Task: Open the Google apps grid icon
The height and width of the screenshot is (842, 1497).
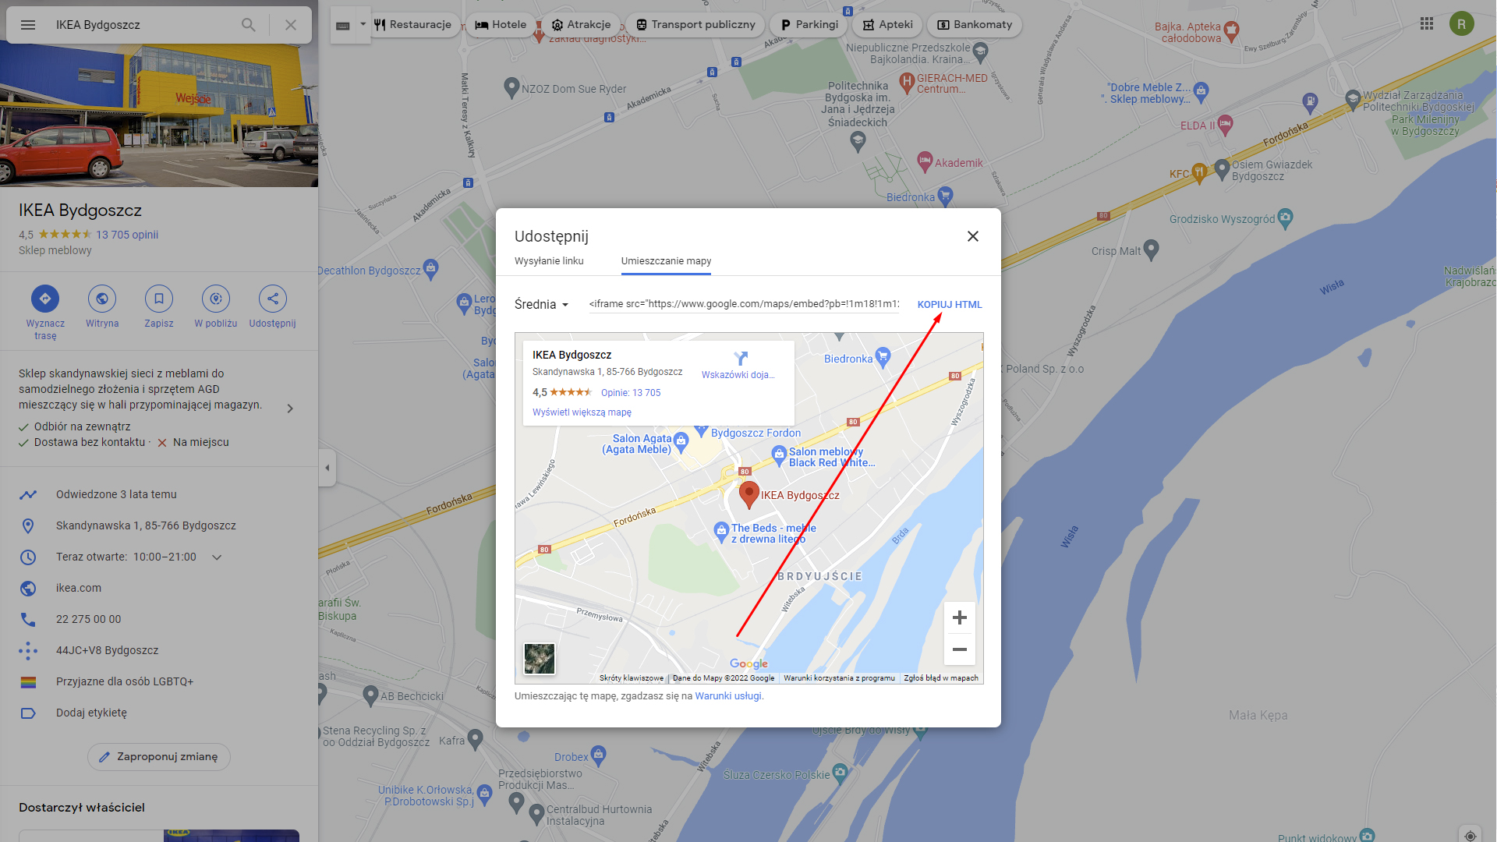Action: tap(1427, 24)
